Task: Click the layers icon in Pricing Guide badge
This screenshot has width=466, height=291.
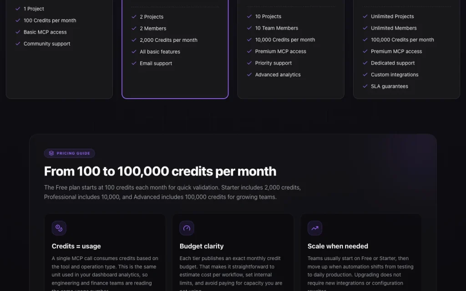Action: pyautogui.click(x=51, y=153)
